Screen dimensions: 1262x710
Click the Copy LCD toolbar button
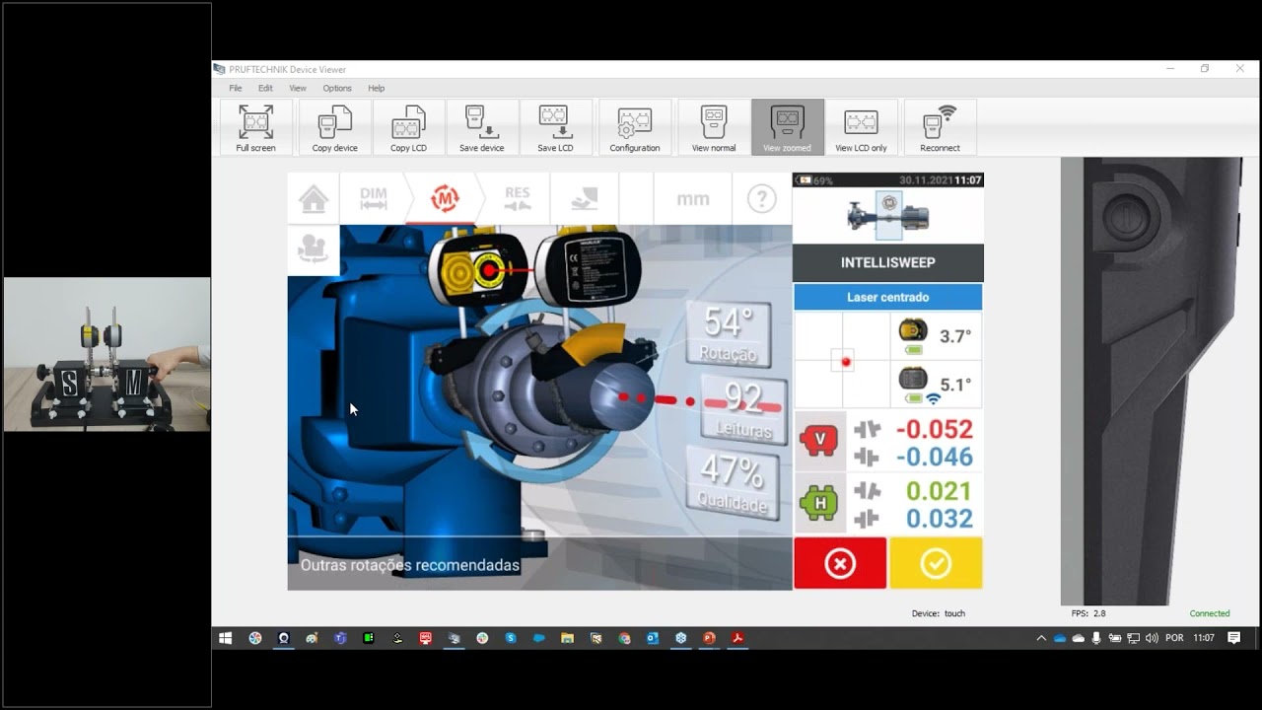coord(408,127)
